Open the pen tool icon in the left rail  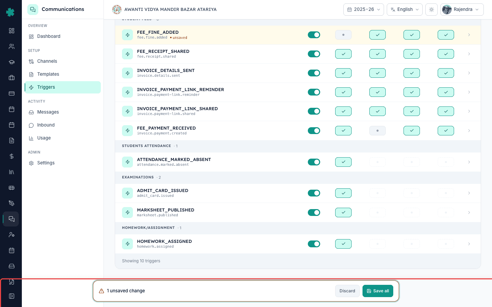pos(12,203)
